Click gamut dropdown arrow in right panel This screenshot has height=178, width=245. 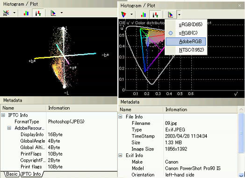point(179,15)
